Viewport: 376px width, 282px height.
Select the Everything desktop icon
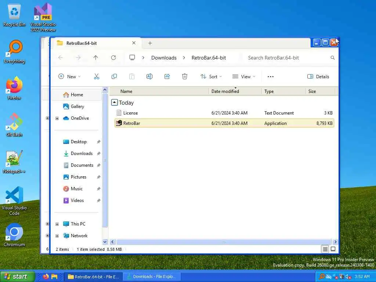click(14, 52)
